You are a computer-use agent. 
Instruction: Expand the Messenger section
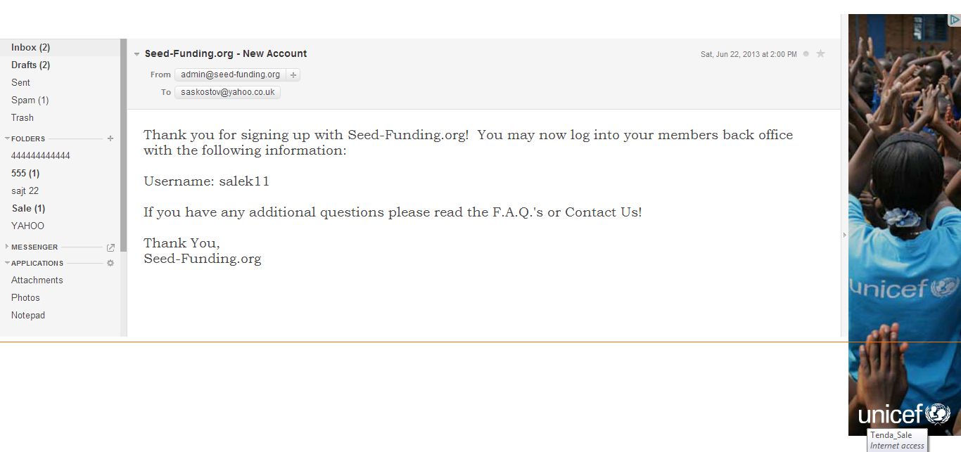coord(7,247)
